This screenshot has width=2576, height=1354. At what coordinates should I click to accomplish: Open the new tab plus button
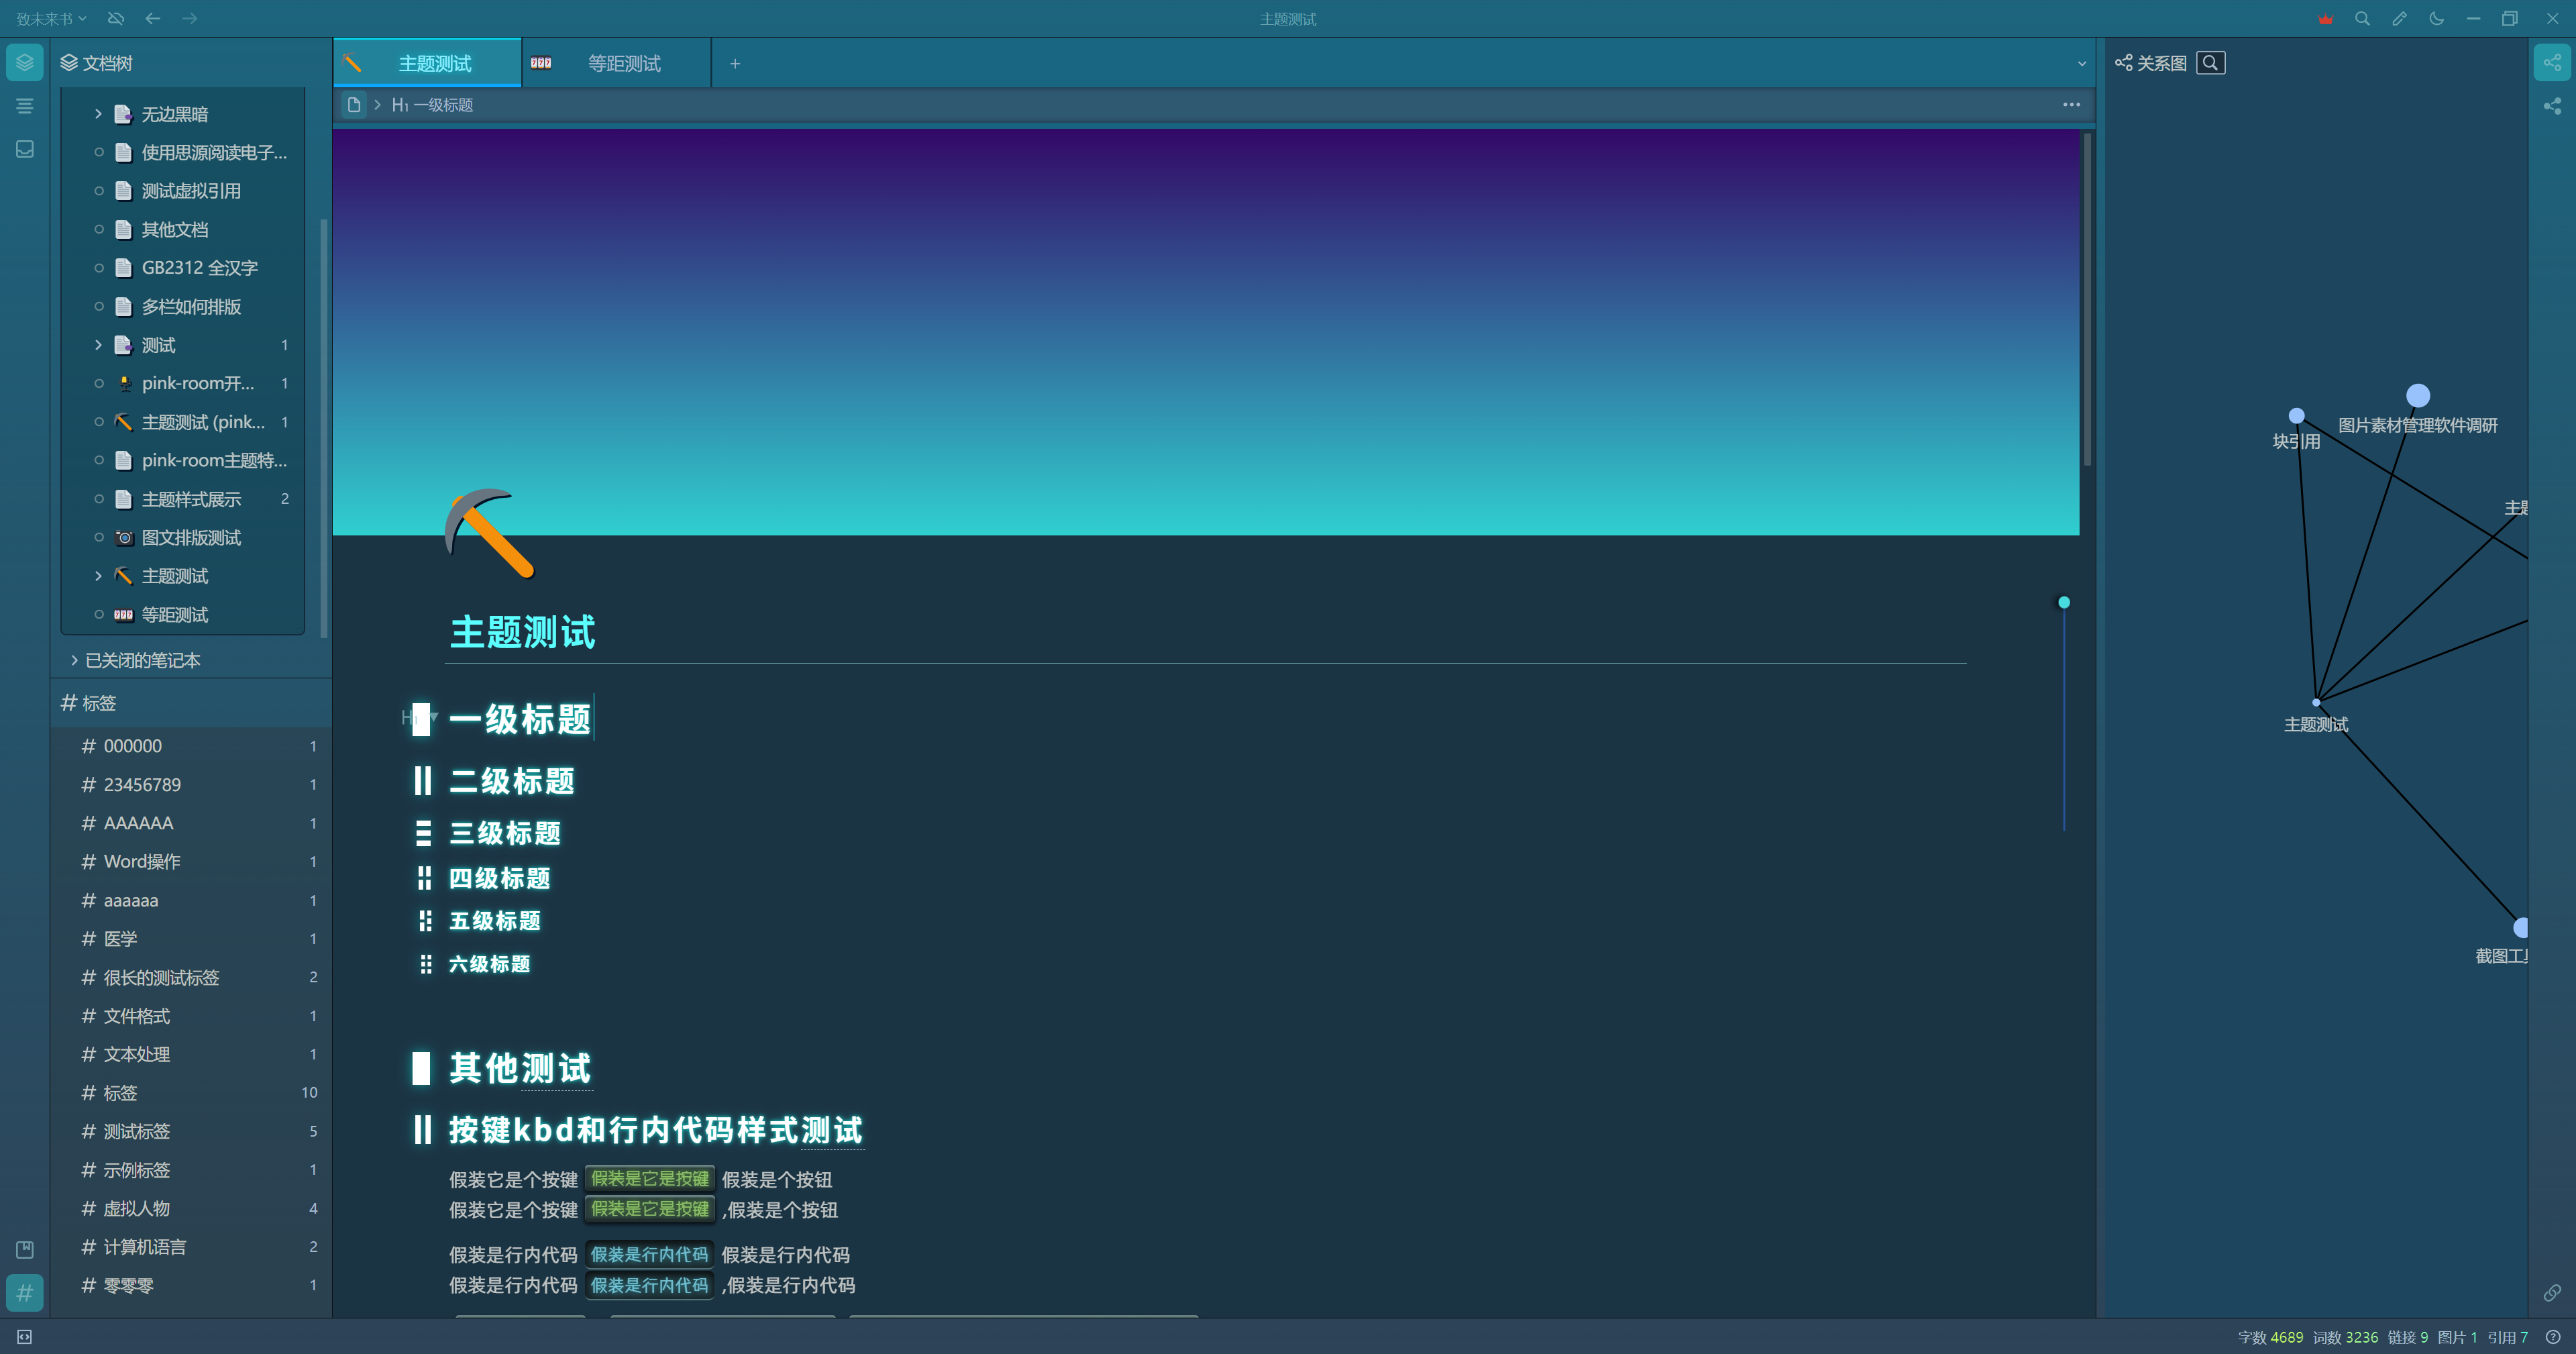(x=735, y=63)
